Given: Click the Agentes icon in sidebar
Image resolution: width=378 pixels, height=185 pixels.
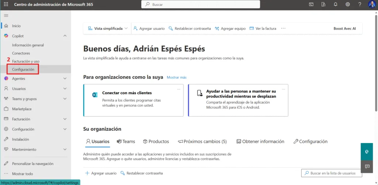Looking at the screenshot, I should point(7,78).
